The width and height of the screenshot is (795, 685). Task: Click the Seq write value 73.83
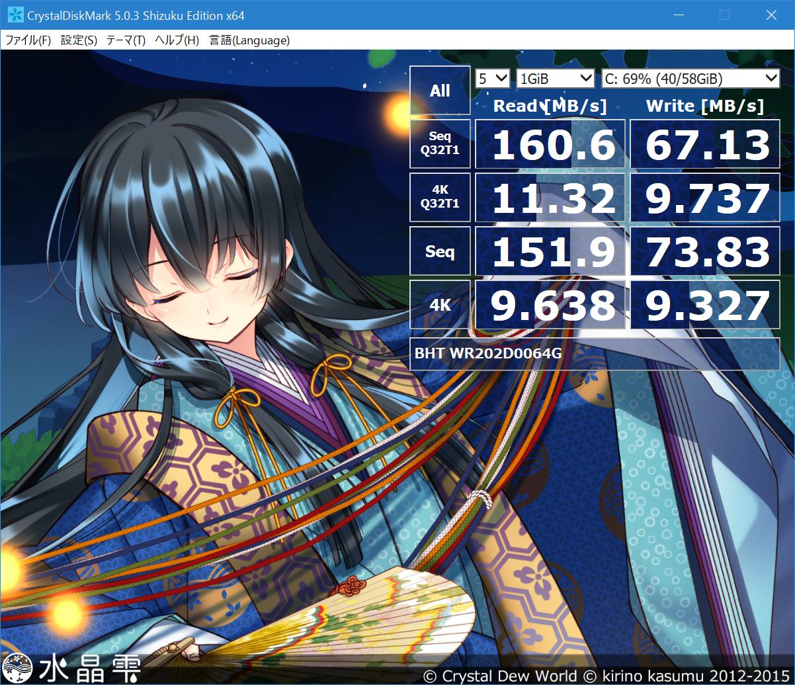[705, 251]
